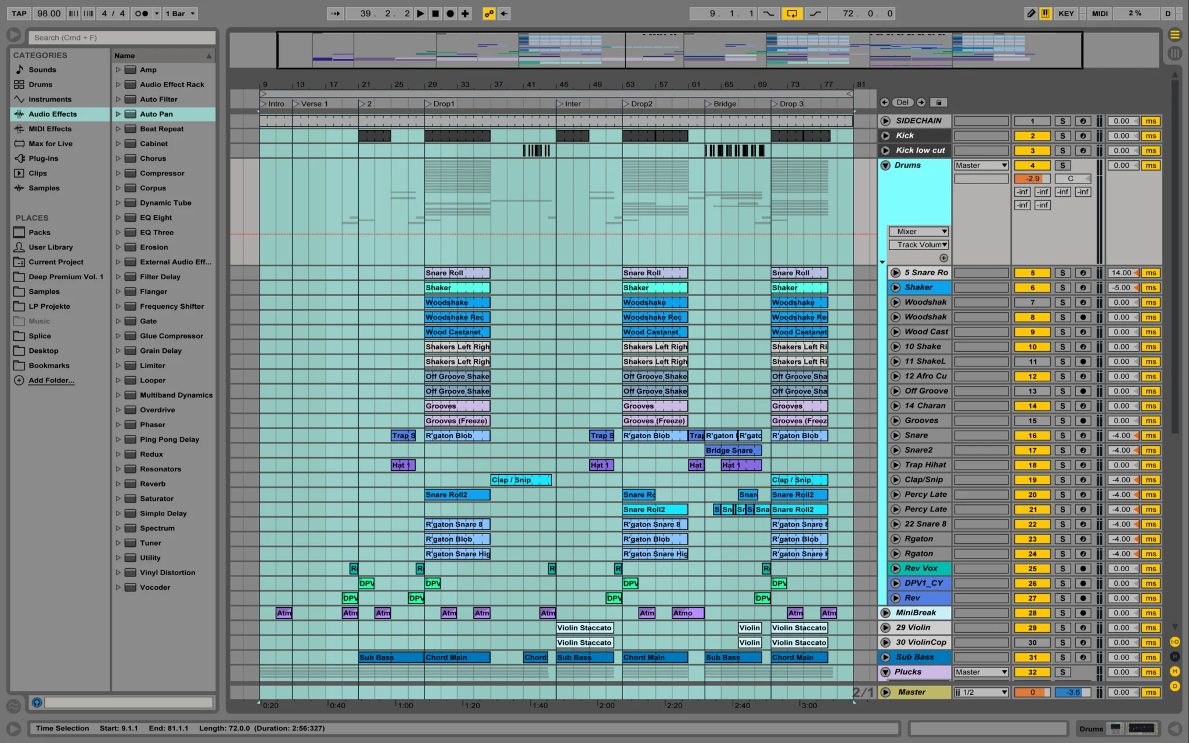Toggle In/Out section visibility I-O icon
The height and width of the screenshot is (743, 1189).
click(x=1174, y=641)
